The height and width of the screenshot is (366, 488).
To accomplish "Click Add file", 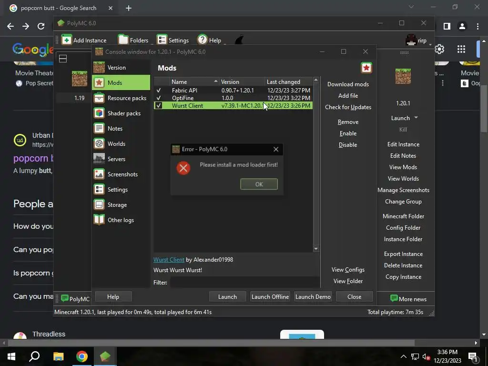I will [x=348, y=95].
